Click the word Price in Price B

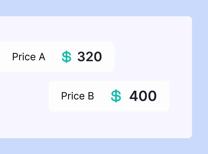(73, 96)
